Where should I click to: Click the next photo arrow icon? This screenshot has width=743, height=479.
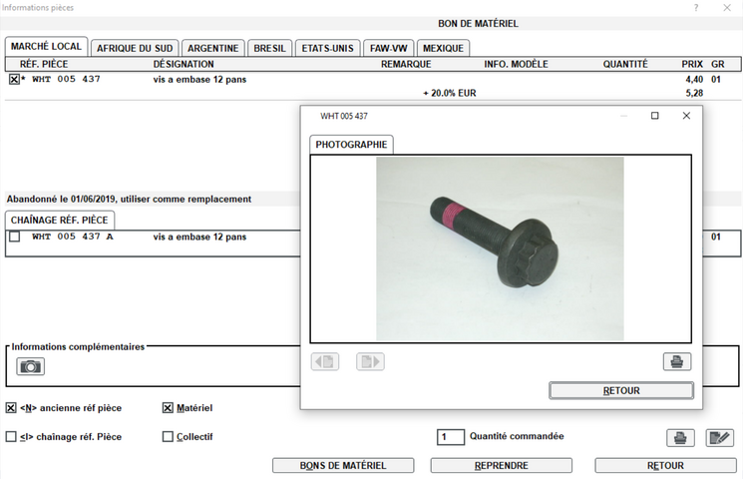point(369,361)
